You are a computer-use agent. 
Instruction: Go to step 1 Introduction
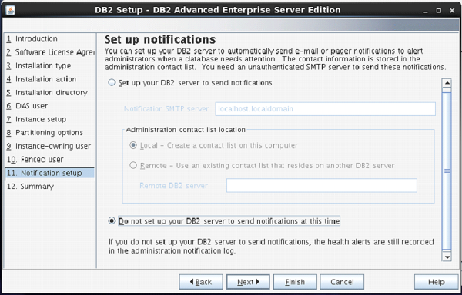click(32, 39)
